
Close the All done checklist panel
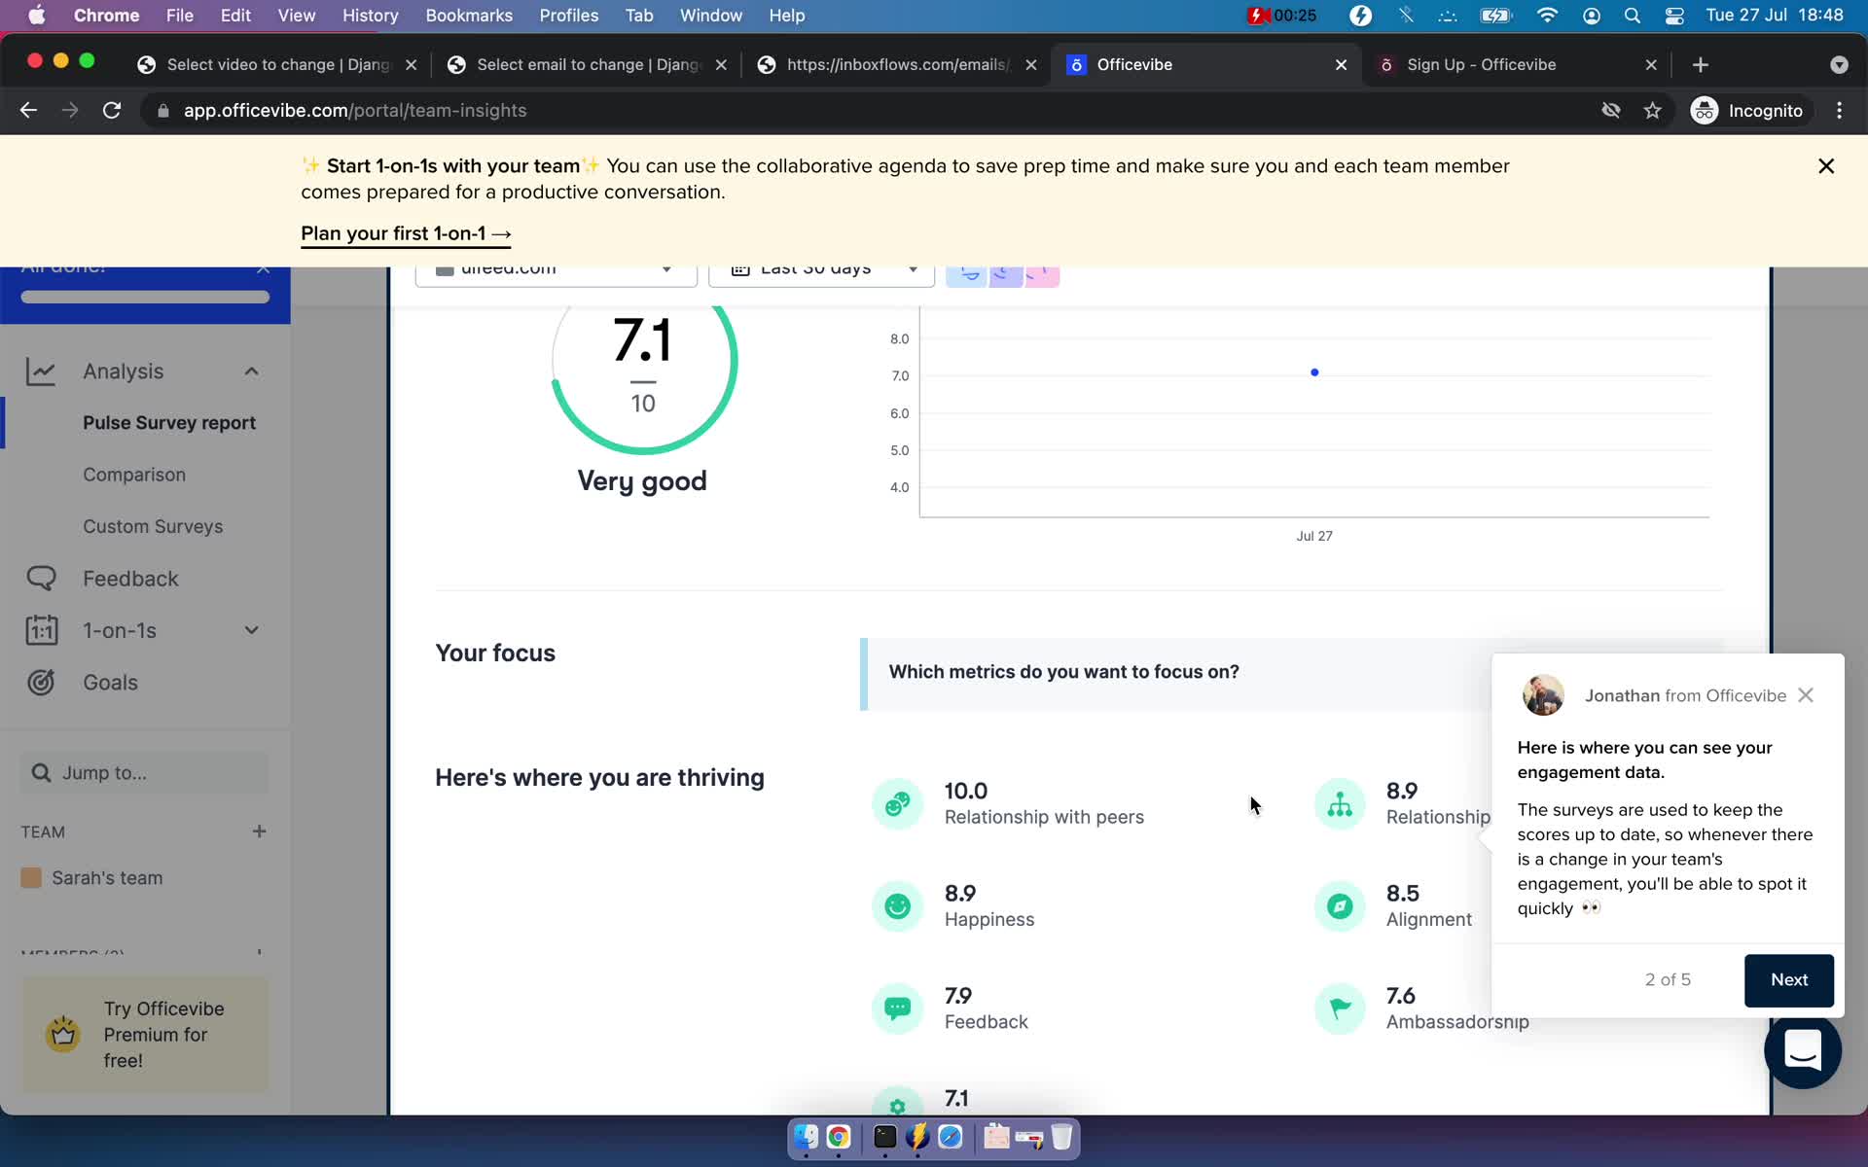click(x=263, y=268)
